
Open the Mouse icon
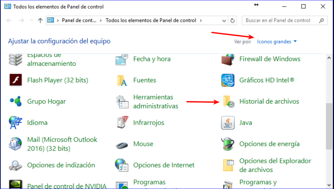pos(122,145)
